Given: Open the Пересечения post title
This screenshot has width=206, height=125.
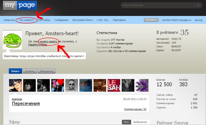Looking at the screenshot, I should 26,103.
